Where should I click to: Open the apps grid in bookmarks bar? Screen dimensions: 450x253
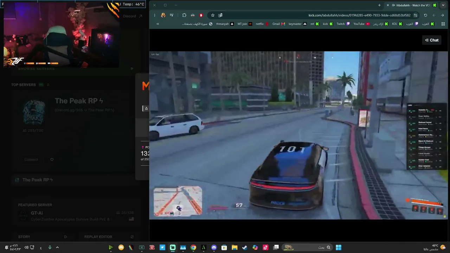tap(442, 24)
